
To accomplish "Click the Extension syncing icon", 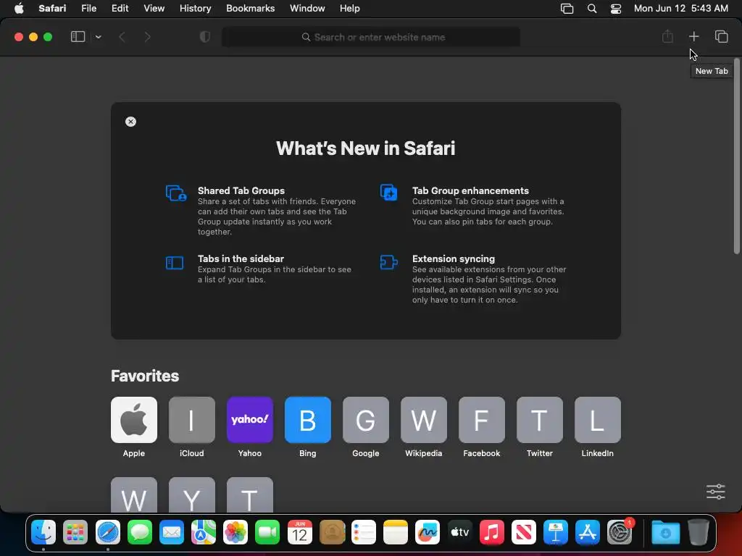I will tap(388, 262).
